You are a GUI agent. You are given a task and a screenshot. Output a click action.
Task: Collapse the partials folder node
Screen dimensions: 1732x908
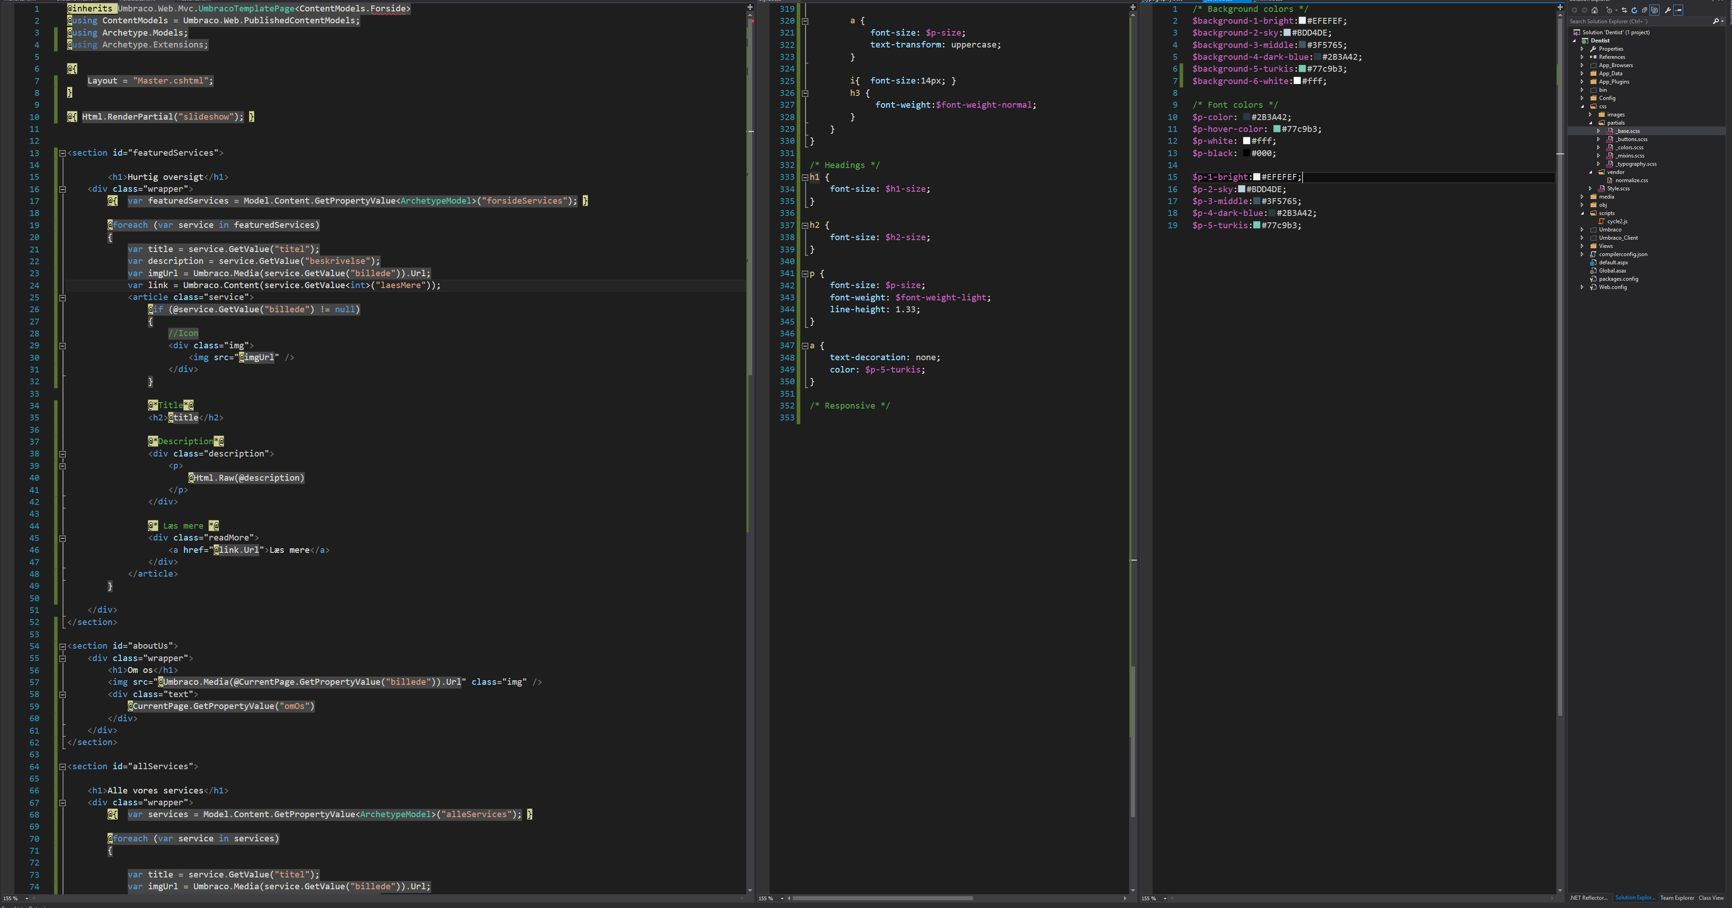coord(1591,123)
